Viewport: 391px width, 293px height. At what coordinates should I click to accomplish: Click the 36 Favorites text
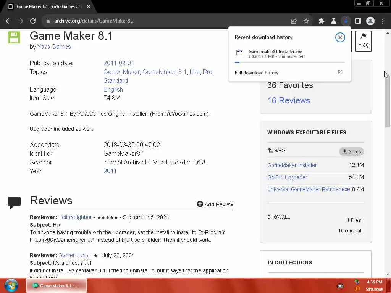click(290, 85)
